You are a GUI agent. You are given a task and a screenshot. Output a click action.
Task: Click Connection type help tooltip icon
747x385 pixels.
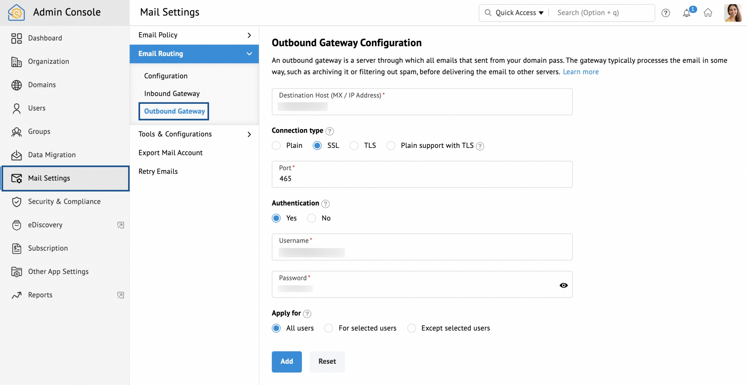pyautogui.click(x=329, y=131)
